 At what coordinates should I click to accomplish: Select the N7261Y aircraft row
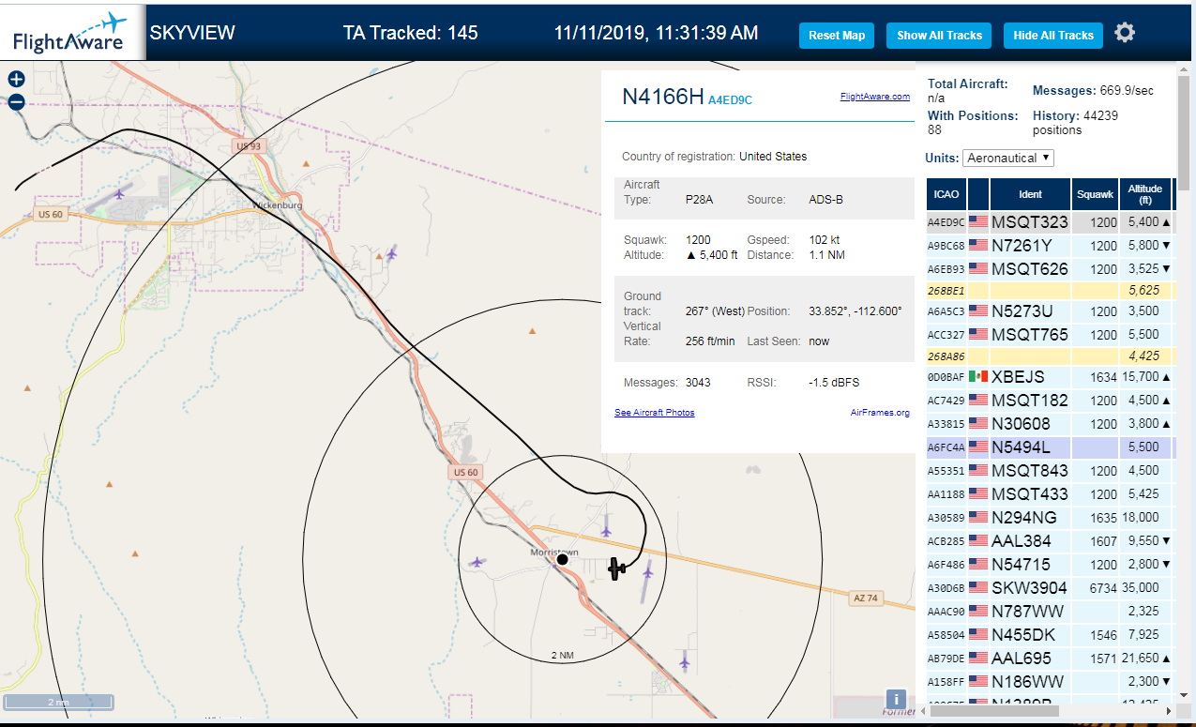coord(1050,246)
